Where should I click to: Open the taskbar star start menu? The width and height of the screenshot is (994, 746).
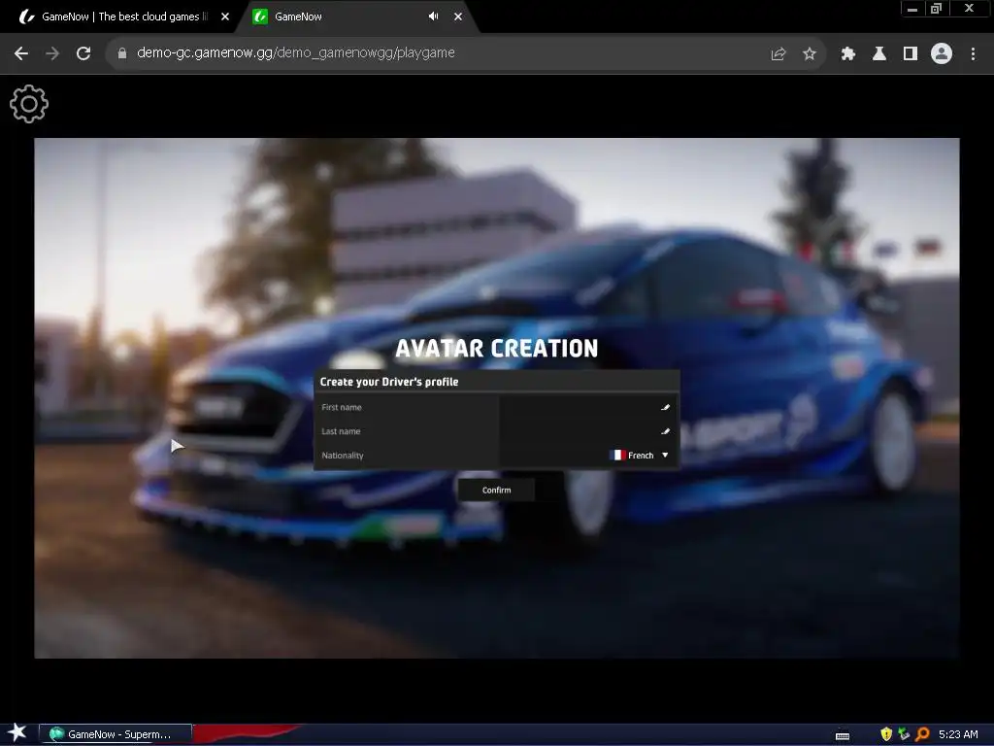(17, 733)
